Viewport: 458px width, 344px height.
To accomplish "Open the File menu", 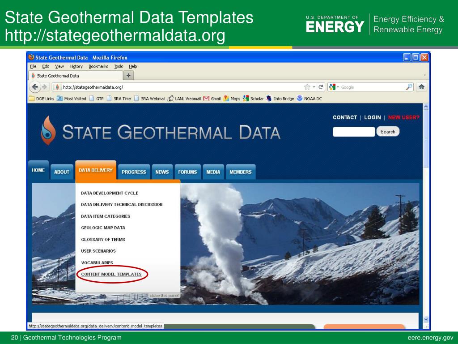I will point(33,66).
